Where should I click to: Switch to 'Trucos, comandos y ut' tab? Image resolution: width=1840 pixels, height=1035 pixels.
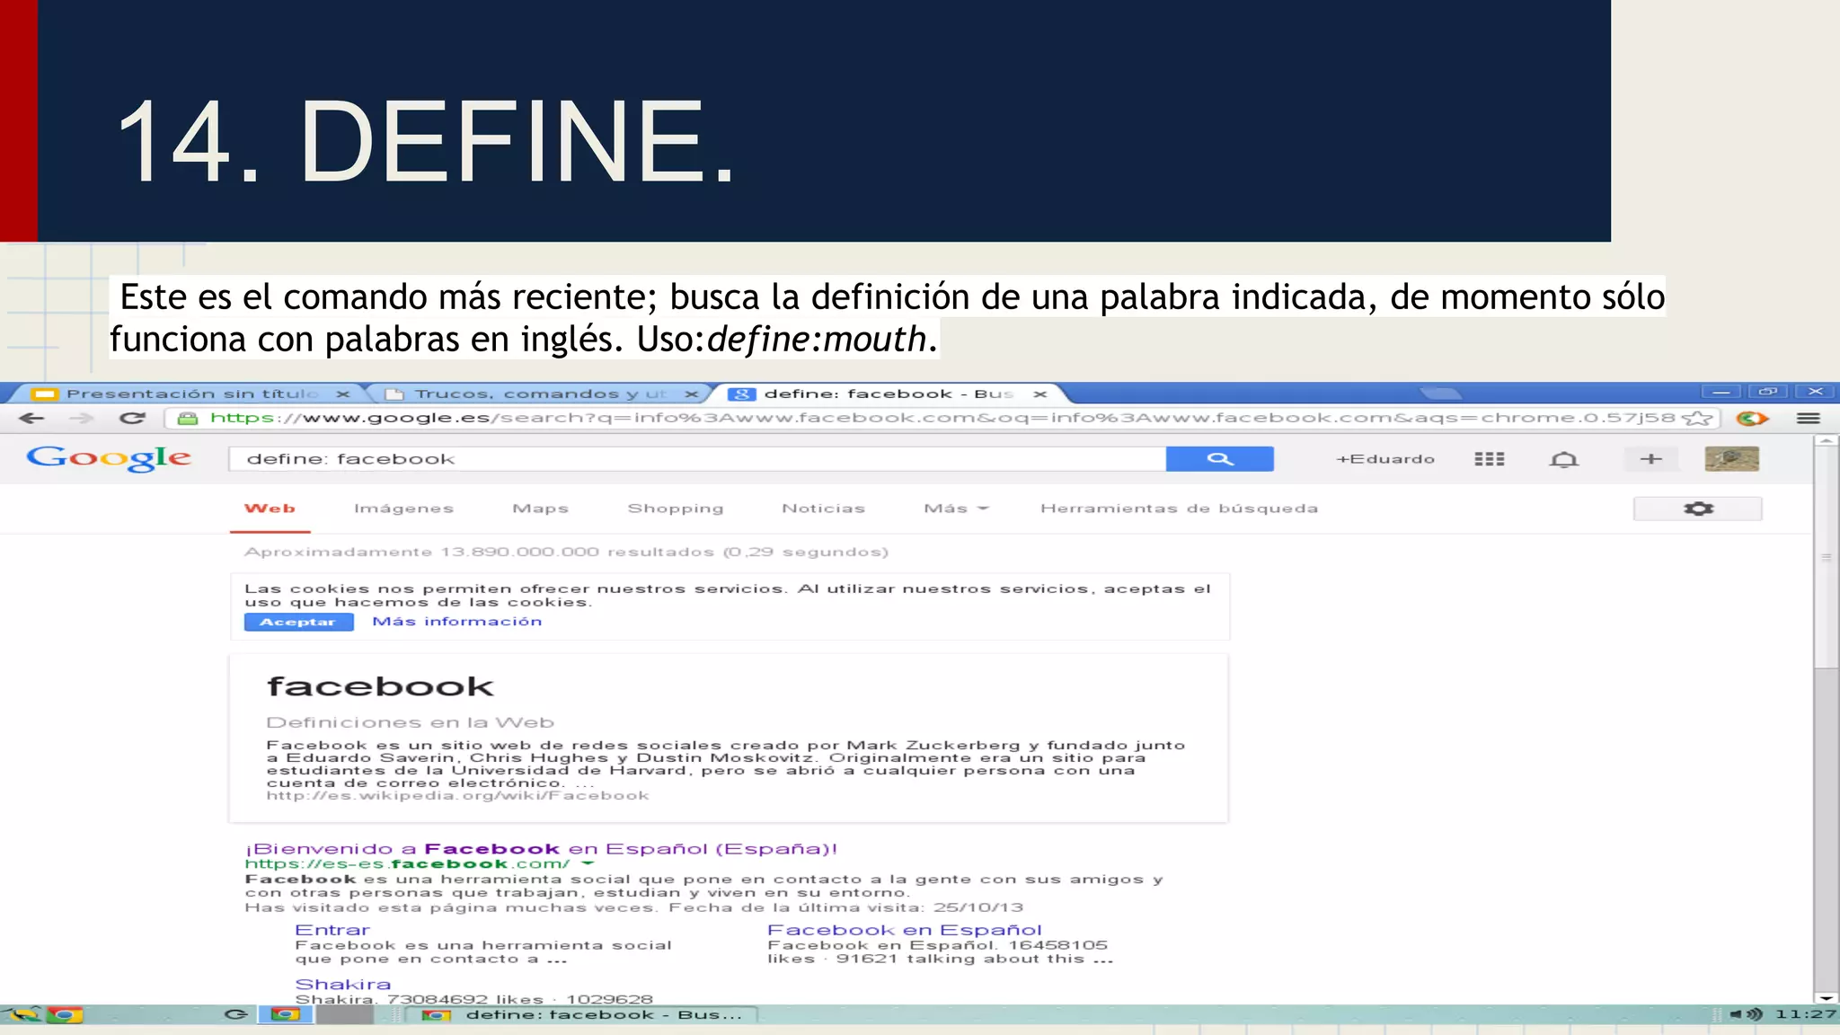click(539, 394)
